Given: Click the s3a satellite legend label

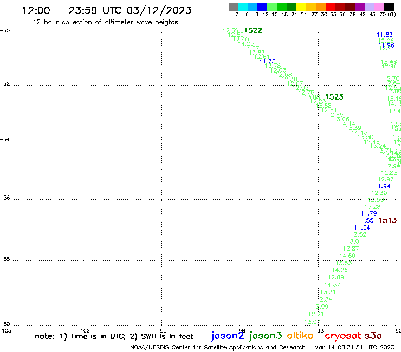Looking at the screenshot, I should pyautogui.click(x=373, y=336).
